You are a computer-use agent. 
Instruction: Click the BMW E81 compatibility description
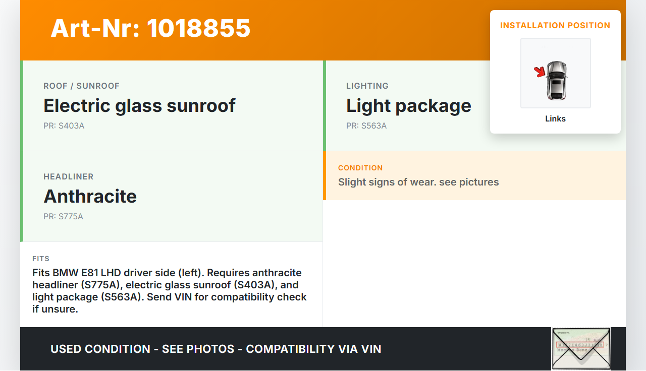click(170, 291)
